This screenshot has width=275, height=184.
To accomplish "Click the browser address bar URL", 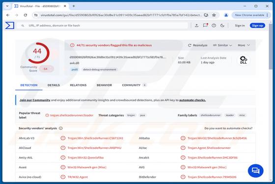I will click(x=121, y=15).
